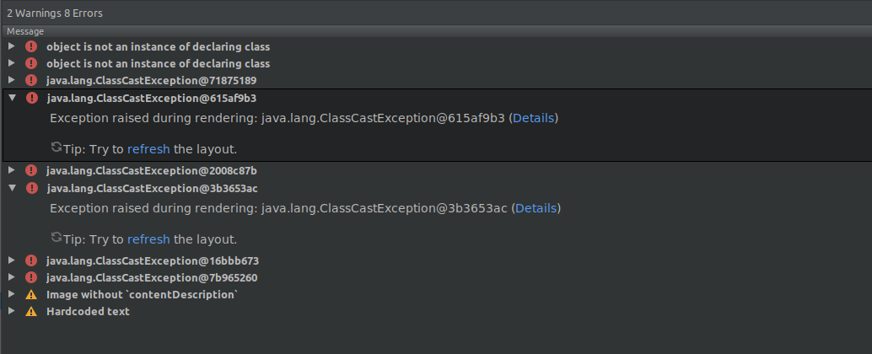Click the error icon beside ClassCastException@2008c87b
Viewport: 872px width, 354px height.
31,170
